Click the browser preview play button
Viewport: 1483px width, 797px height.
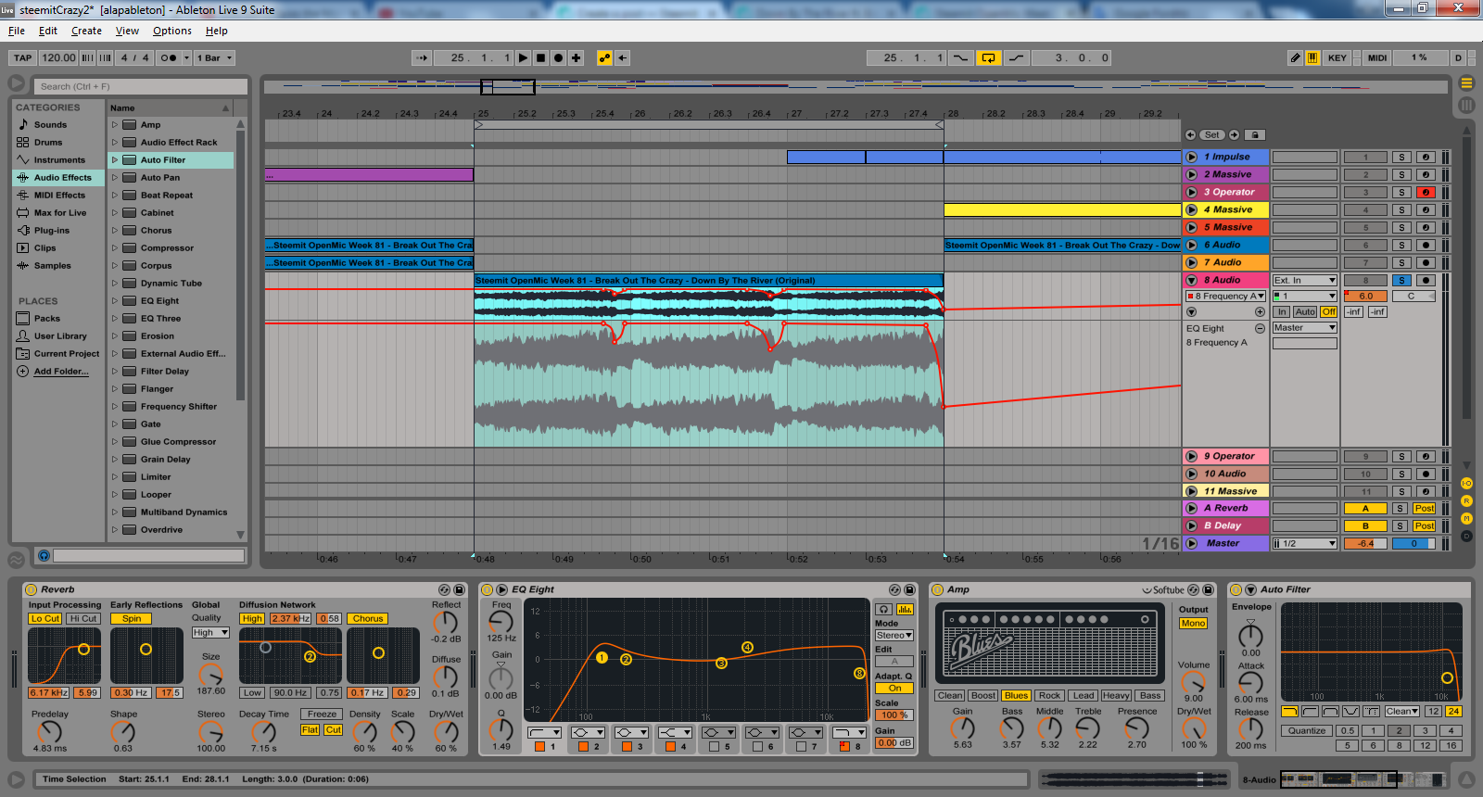coord(44,555)
